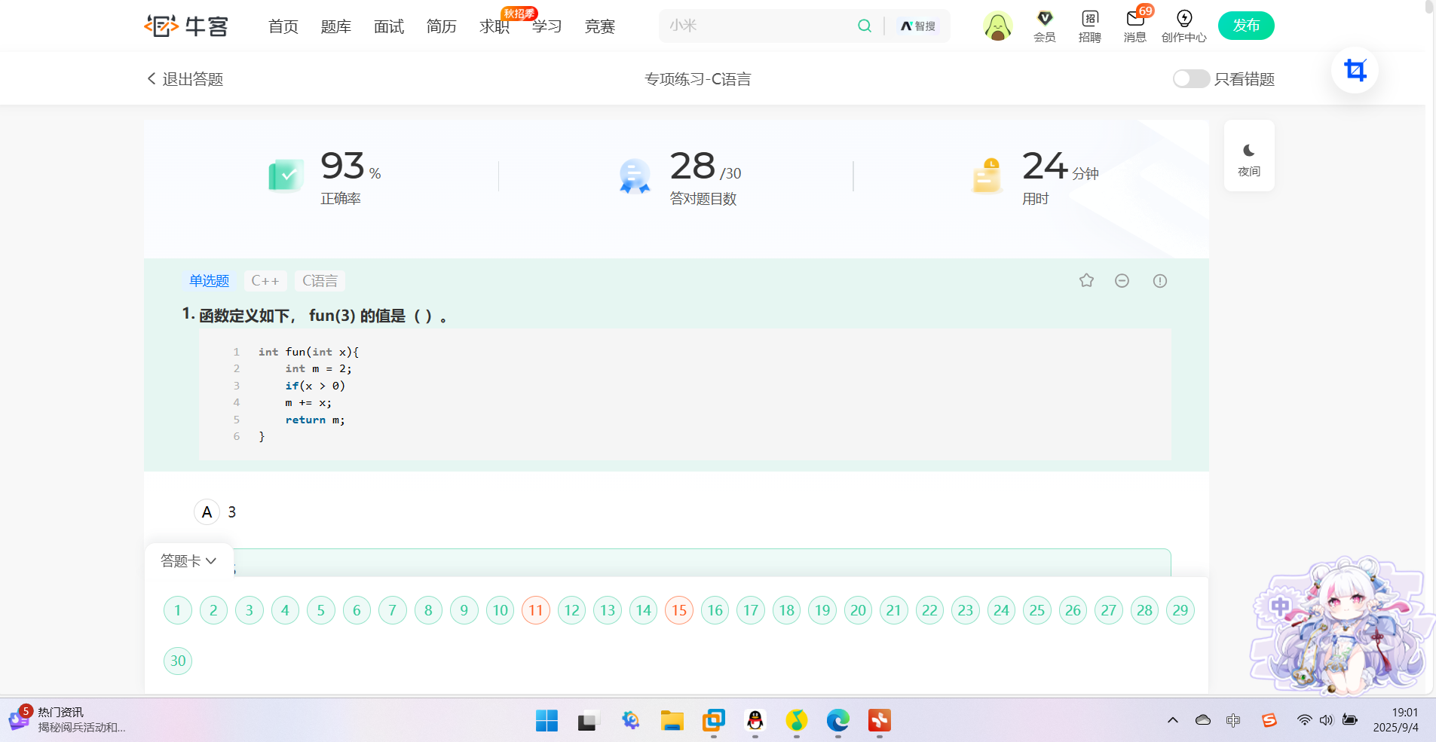Image resolution: width=1436 pixels, height=742 pixels.
Task: Open the screenshot crop tool
Action: (1355, 69)
